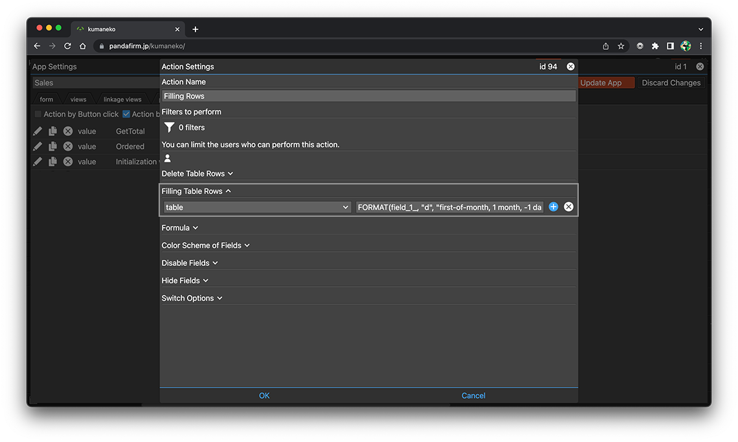Remove the filling table row entry
738x442 pixels.
pos(568,207)
